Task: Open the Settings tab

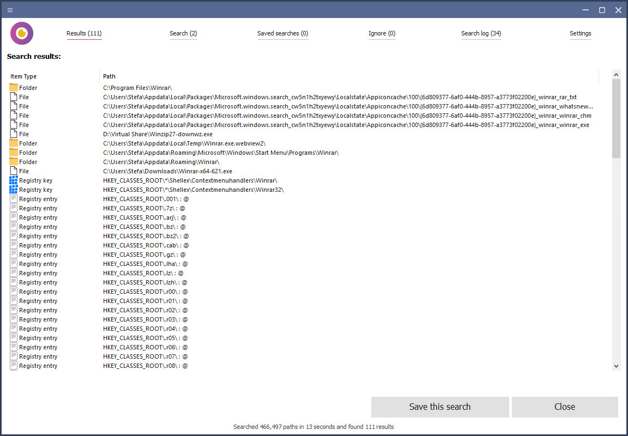Action: [581, 33]
